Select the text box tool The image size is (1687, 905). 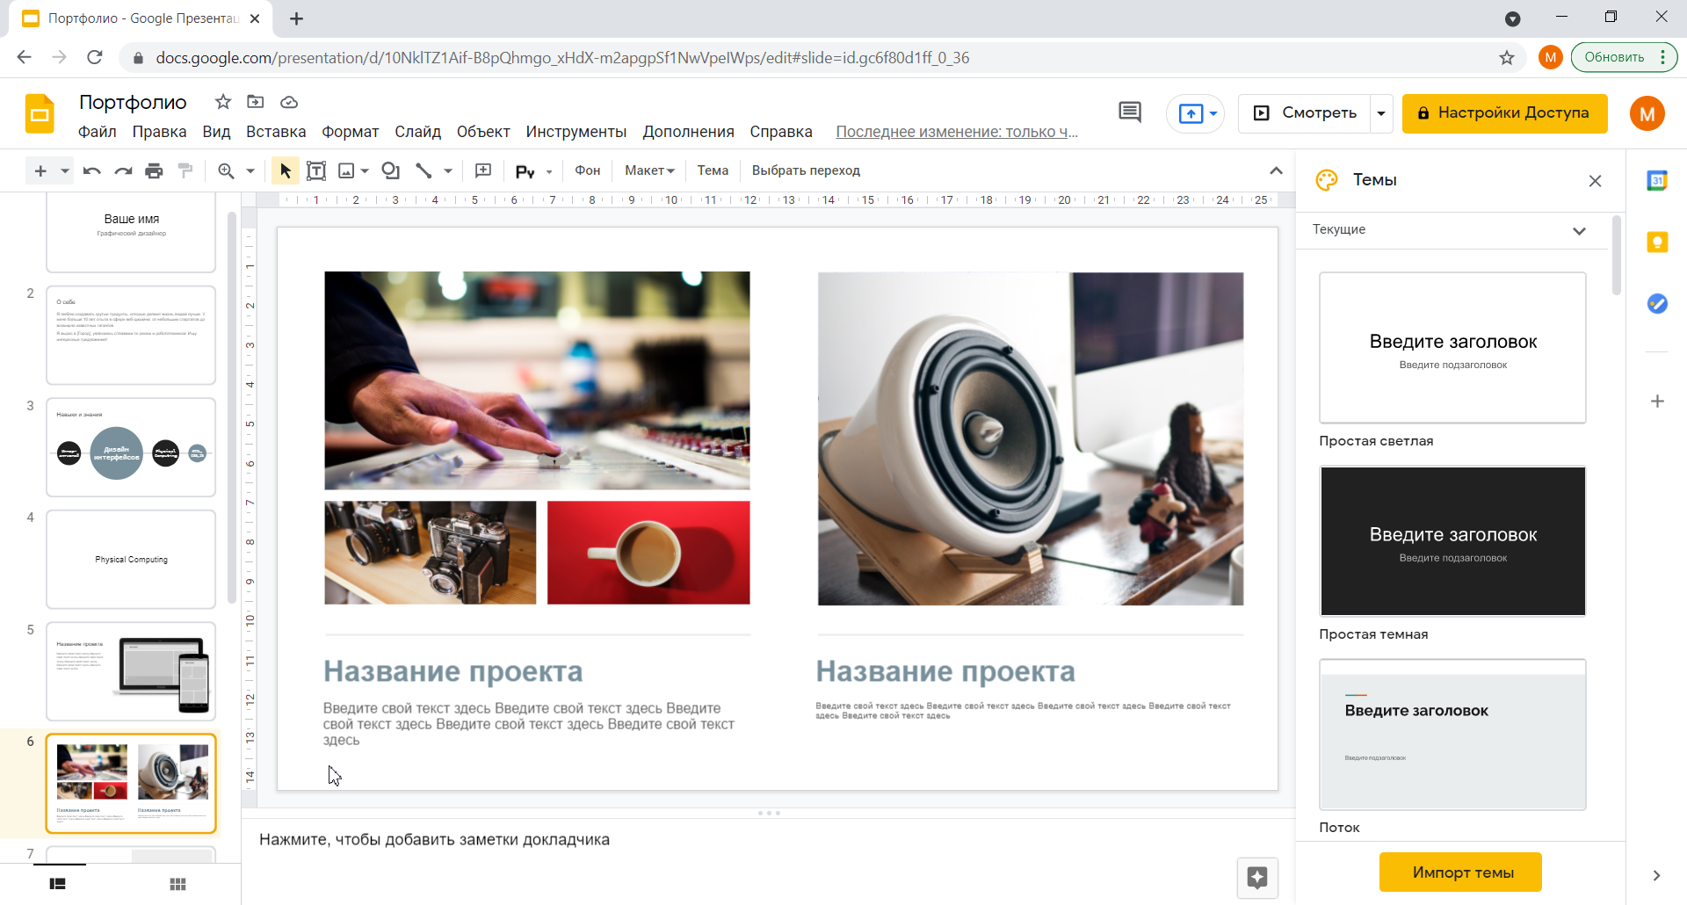(316, 170)
